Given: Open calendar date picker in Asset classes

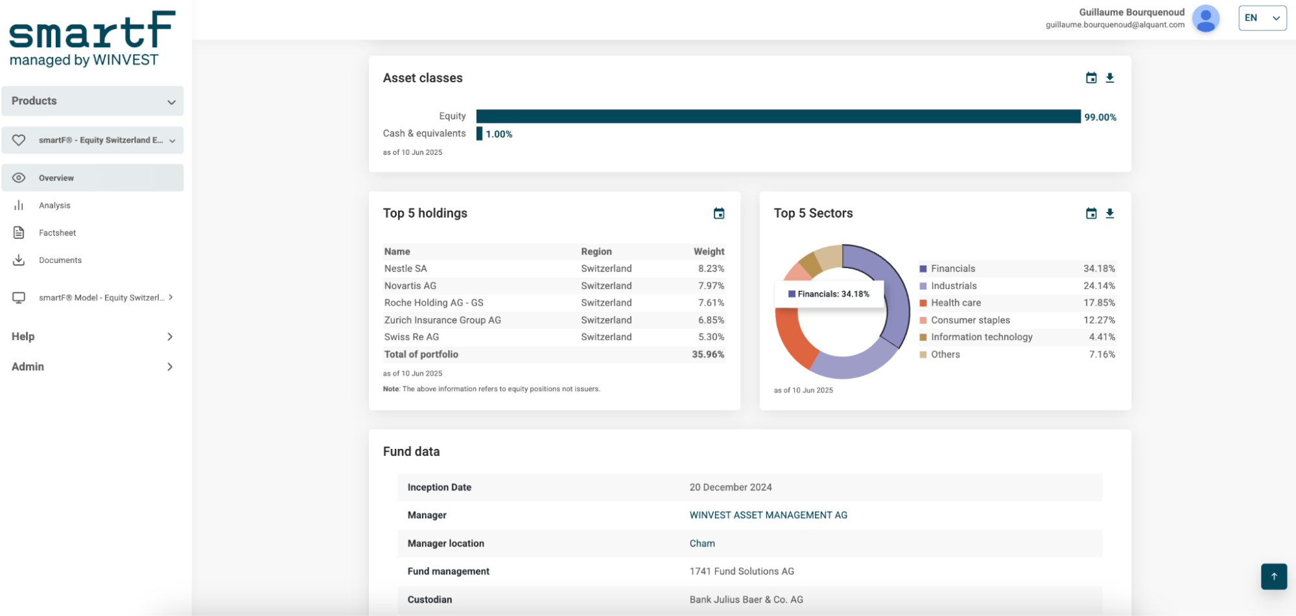Looking at the screenshot, I should coord(1091,78).
